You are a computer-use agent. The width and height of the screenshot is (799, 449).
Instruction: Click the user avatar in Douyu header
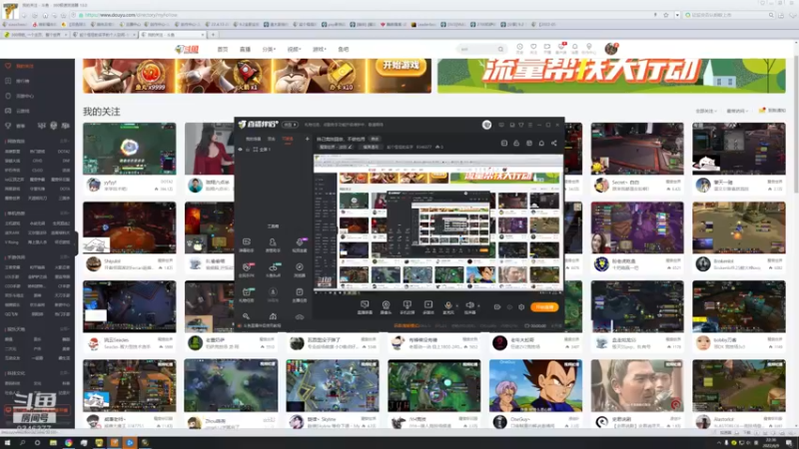coord(611,49)
